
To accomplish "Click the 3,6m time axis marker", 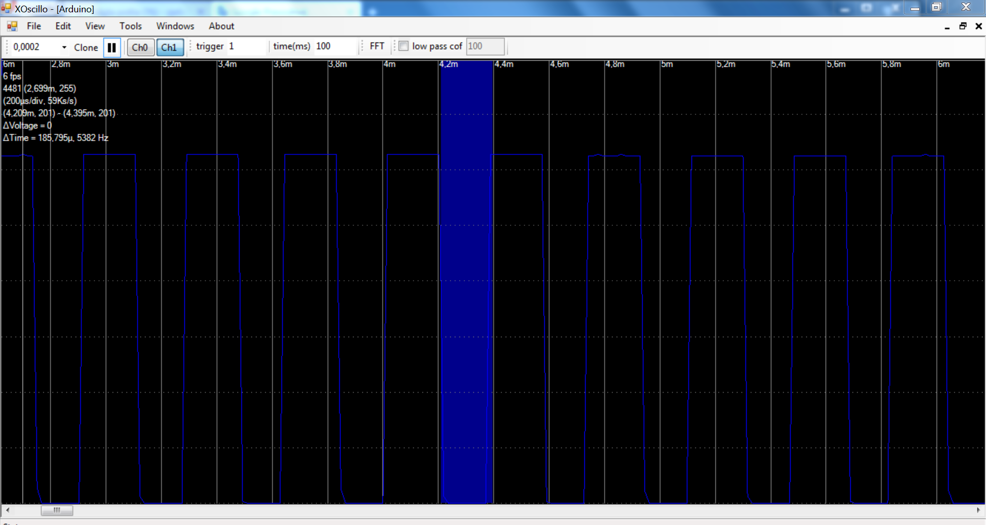I will (x=283, y=64).
